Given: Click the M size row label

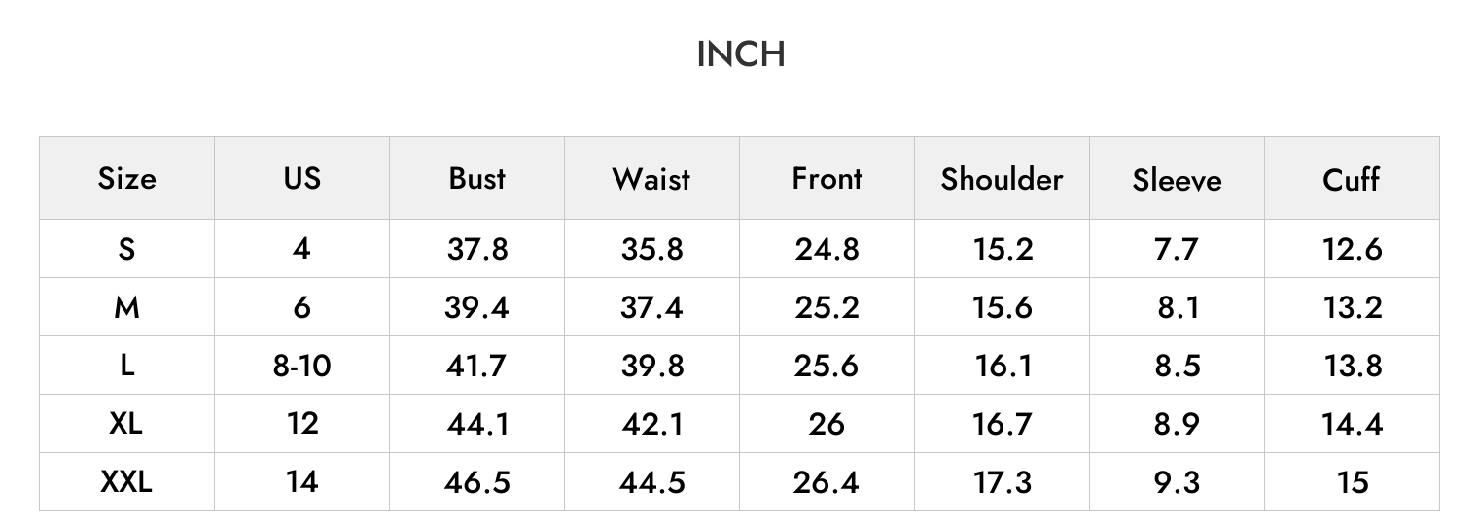Looking at the screenshot, I should pos(126,307).
